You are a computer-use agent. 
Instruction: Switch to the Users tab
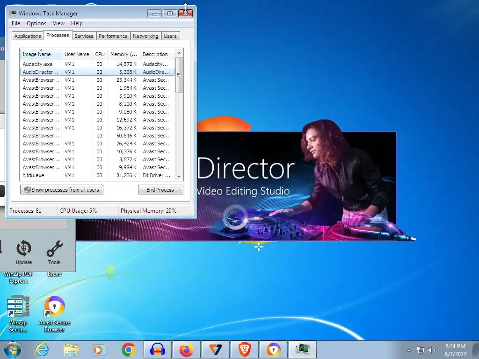pyautogui.click(x=170, y=36)
